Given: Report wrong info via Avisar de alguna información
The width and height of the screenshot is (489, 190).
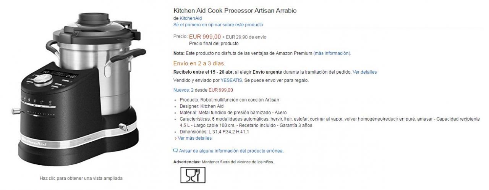Looking at the screenshot, I should (231, 151).
